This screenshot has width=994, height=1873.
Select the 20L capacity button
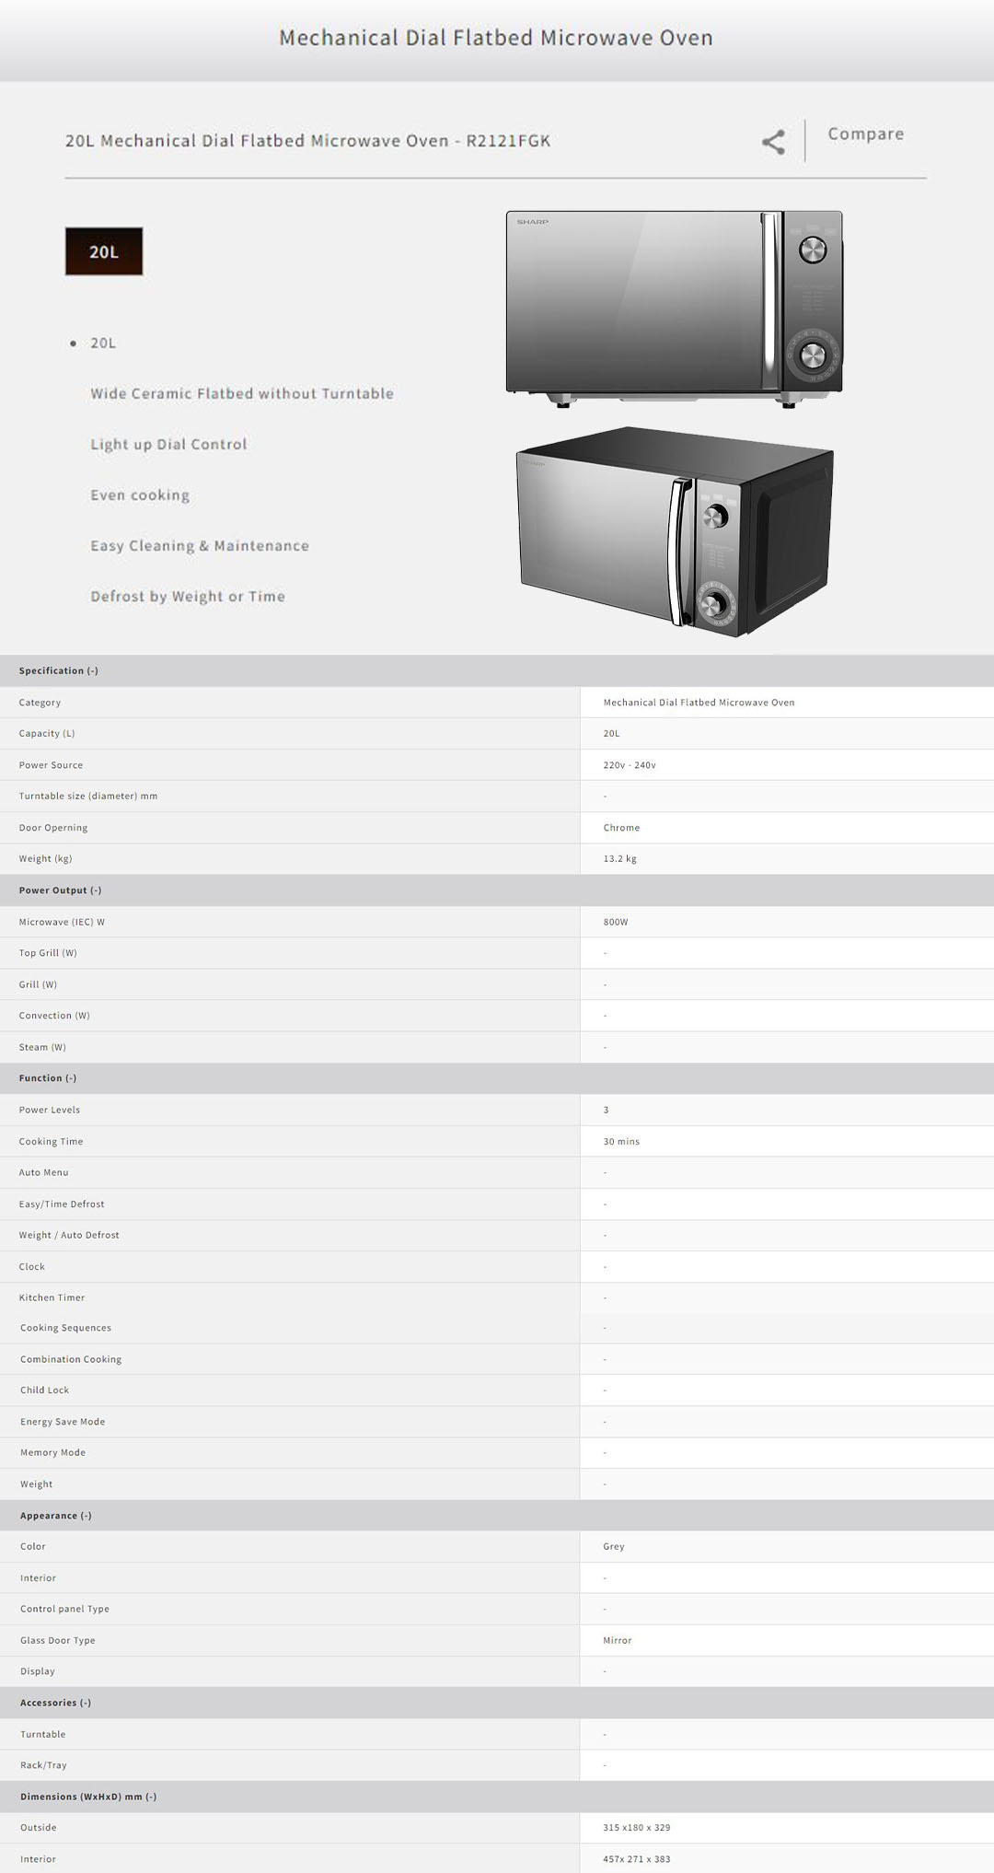coord(104,251)
